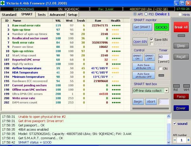Click the Get SMART button
191x146 pixels.
pyautogui.click(x=142, y=27)
